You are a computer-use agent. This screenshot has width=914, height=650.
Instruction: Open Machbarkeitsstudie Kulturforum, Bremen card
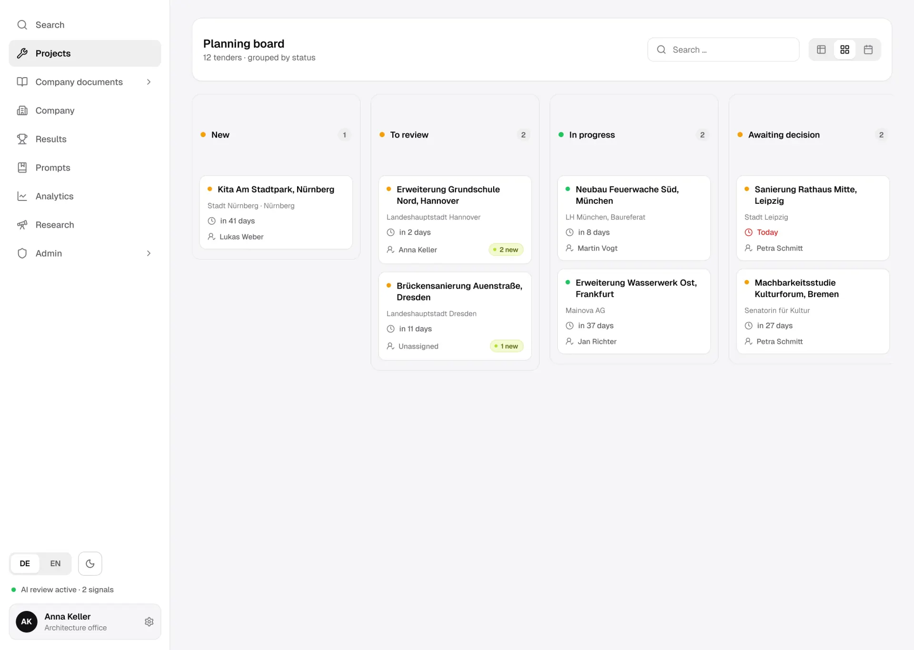click(813, 311)
